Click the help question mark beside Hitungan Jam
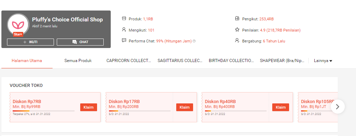Screen dimensions: 356x136 194,41
